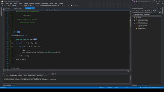Start the local Windows debugger
Screen dimensions: 164x92
coord(48,6)
